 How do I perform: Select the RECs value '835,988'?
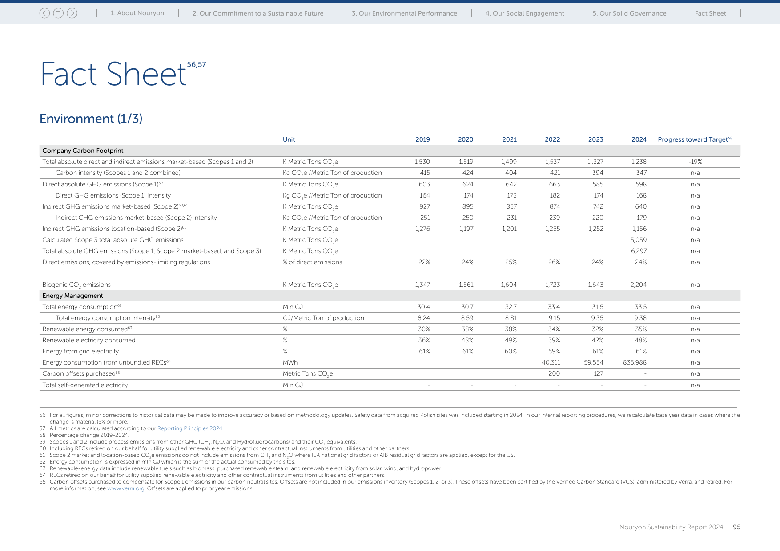[635, 363]
